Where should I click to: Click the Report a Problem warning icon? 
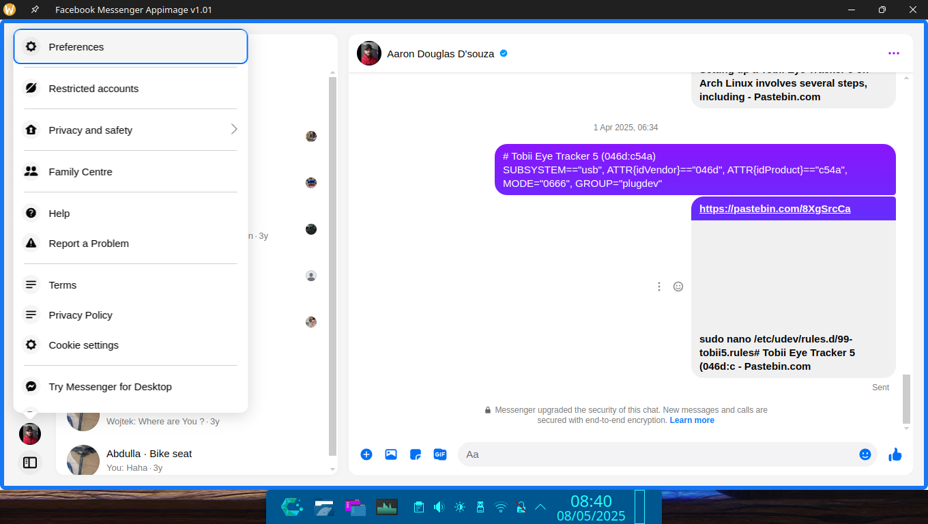[31, 244]
